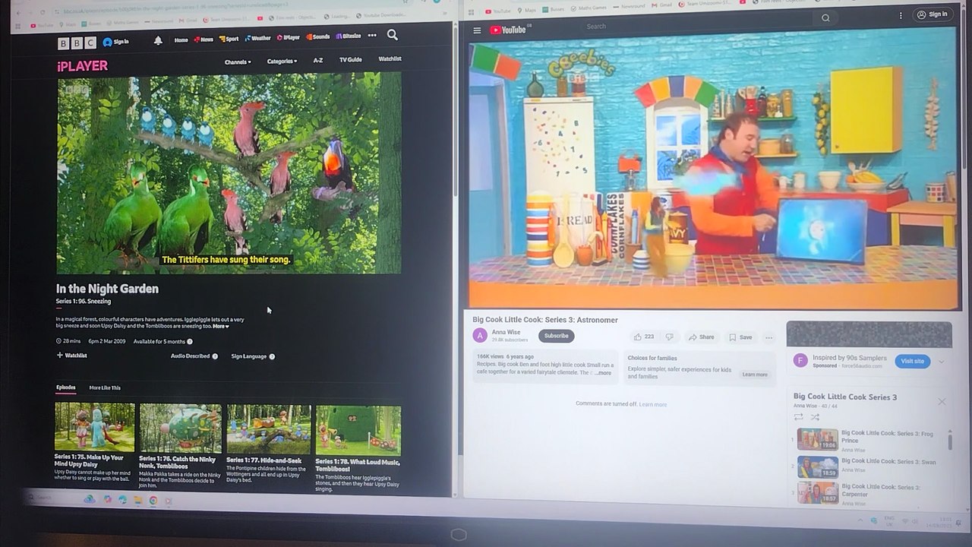Viewport: 972px width, 547px height.
Task: Open the Copilot icon on the taskbar
Action: tap(107, 499)
